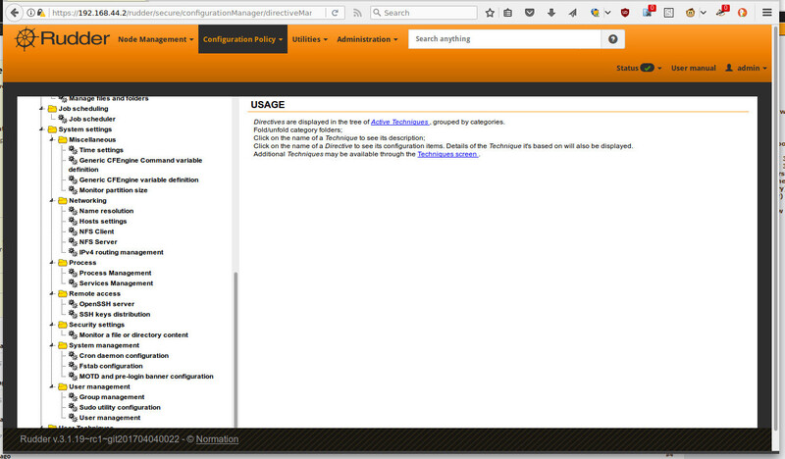Follow the Active Techniques link
Image resolution: width=785 pixels, height=459 pixels.
399,122
